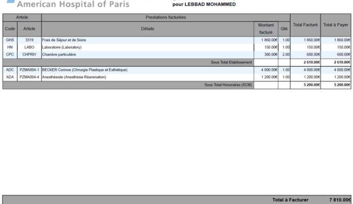The image size is (353, 204).
Task: Click article number 3319
Action: click(29, 40)
